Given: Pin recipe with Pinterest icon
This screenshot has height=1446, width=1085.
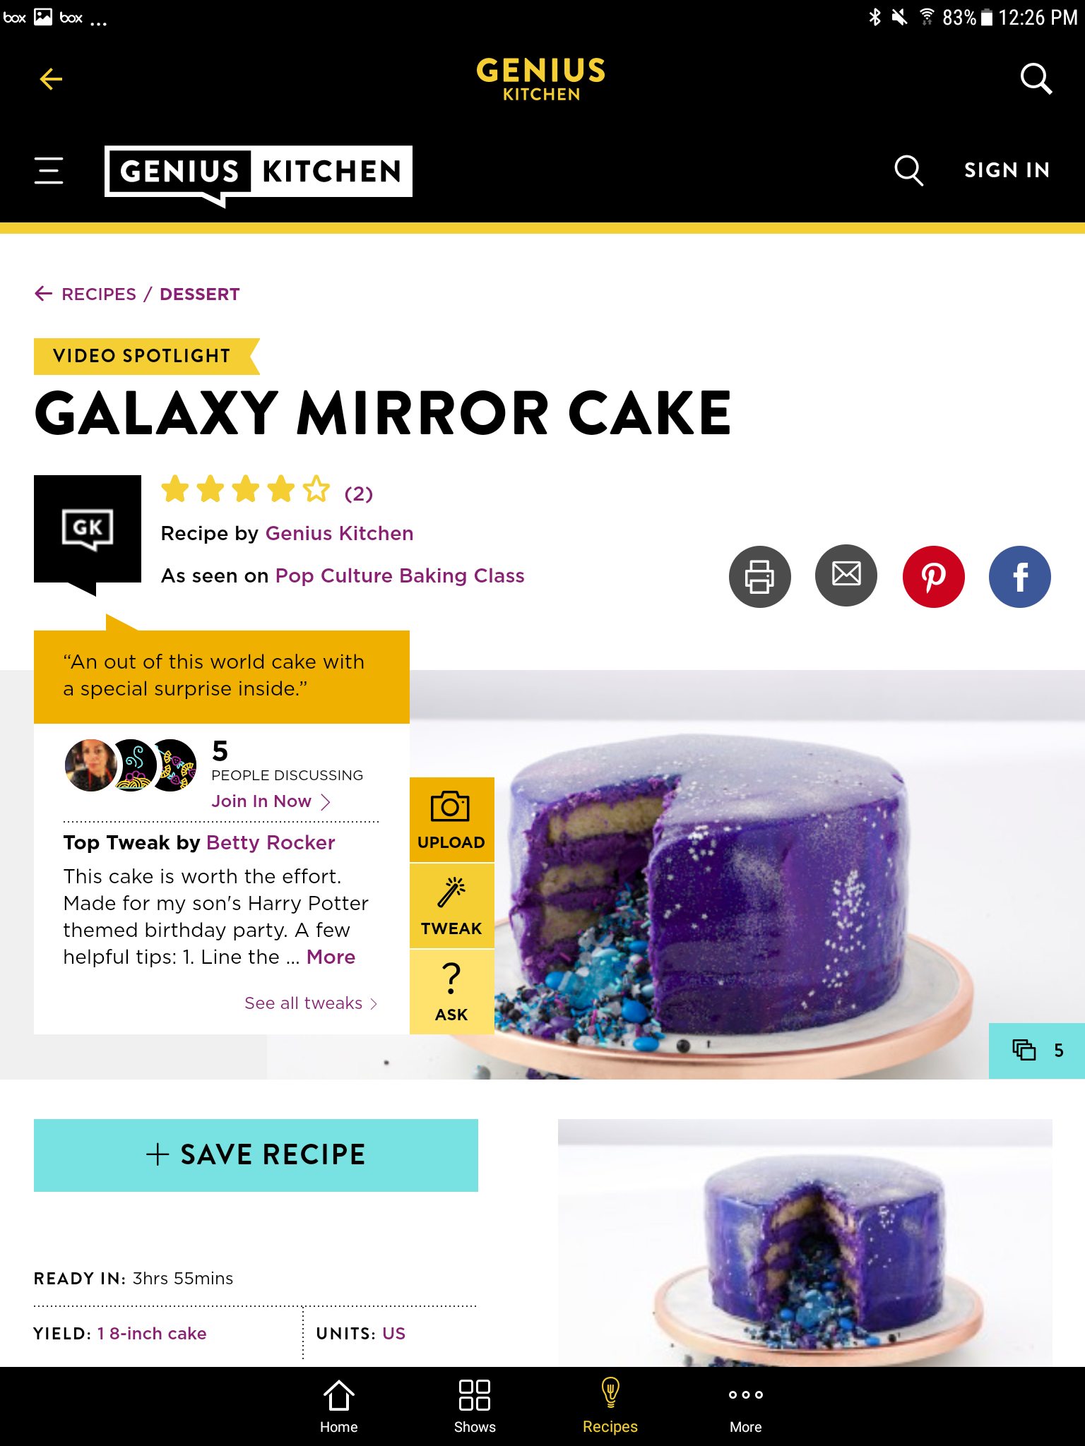Looking at the screenshot, I should [933, 576].
